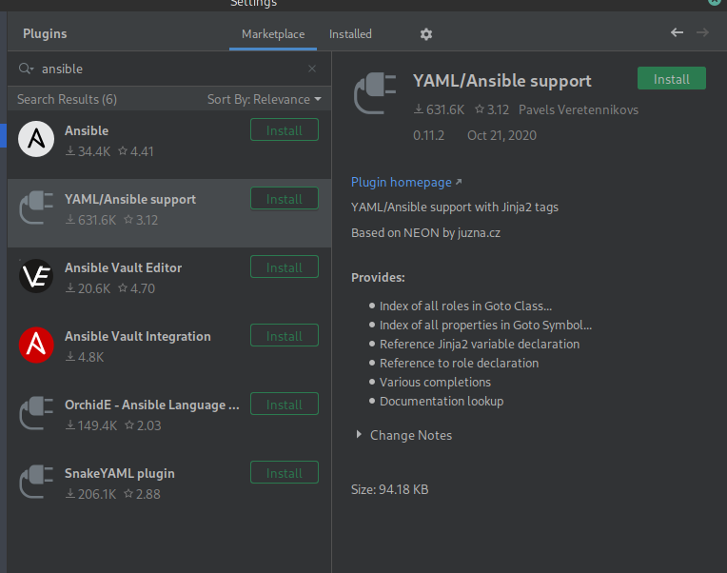Screen dimensions: 727x573
Task: Select Ansible Vault Integration result title
Action: tap(138, 336)
